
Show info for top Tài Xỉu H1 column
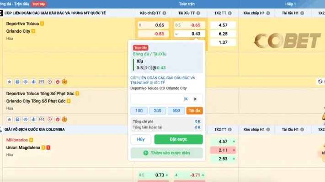point(302,13)
